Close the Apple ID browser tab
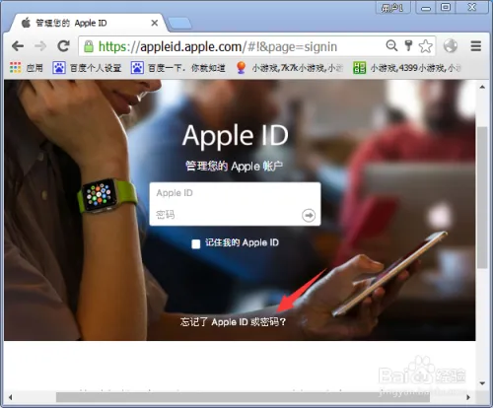The width and height of the screenshot is (493, 408). (x=155, y=23)
